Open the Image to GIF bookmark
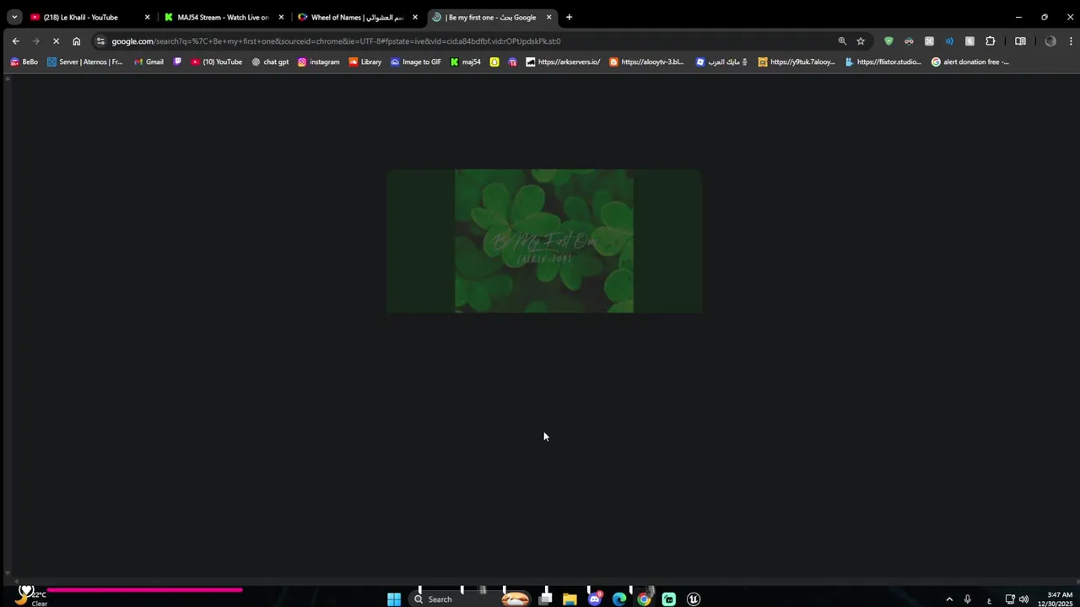 (x=416, y=62)
